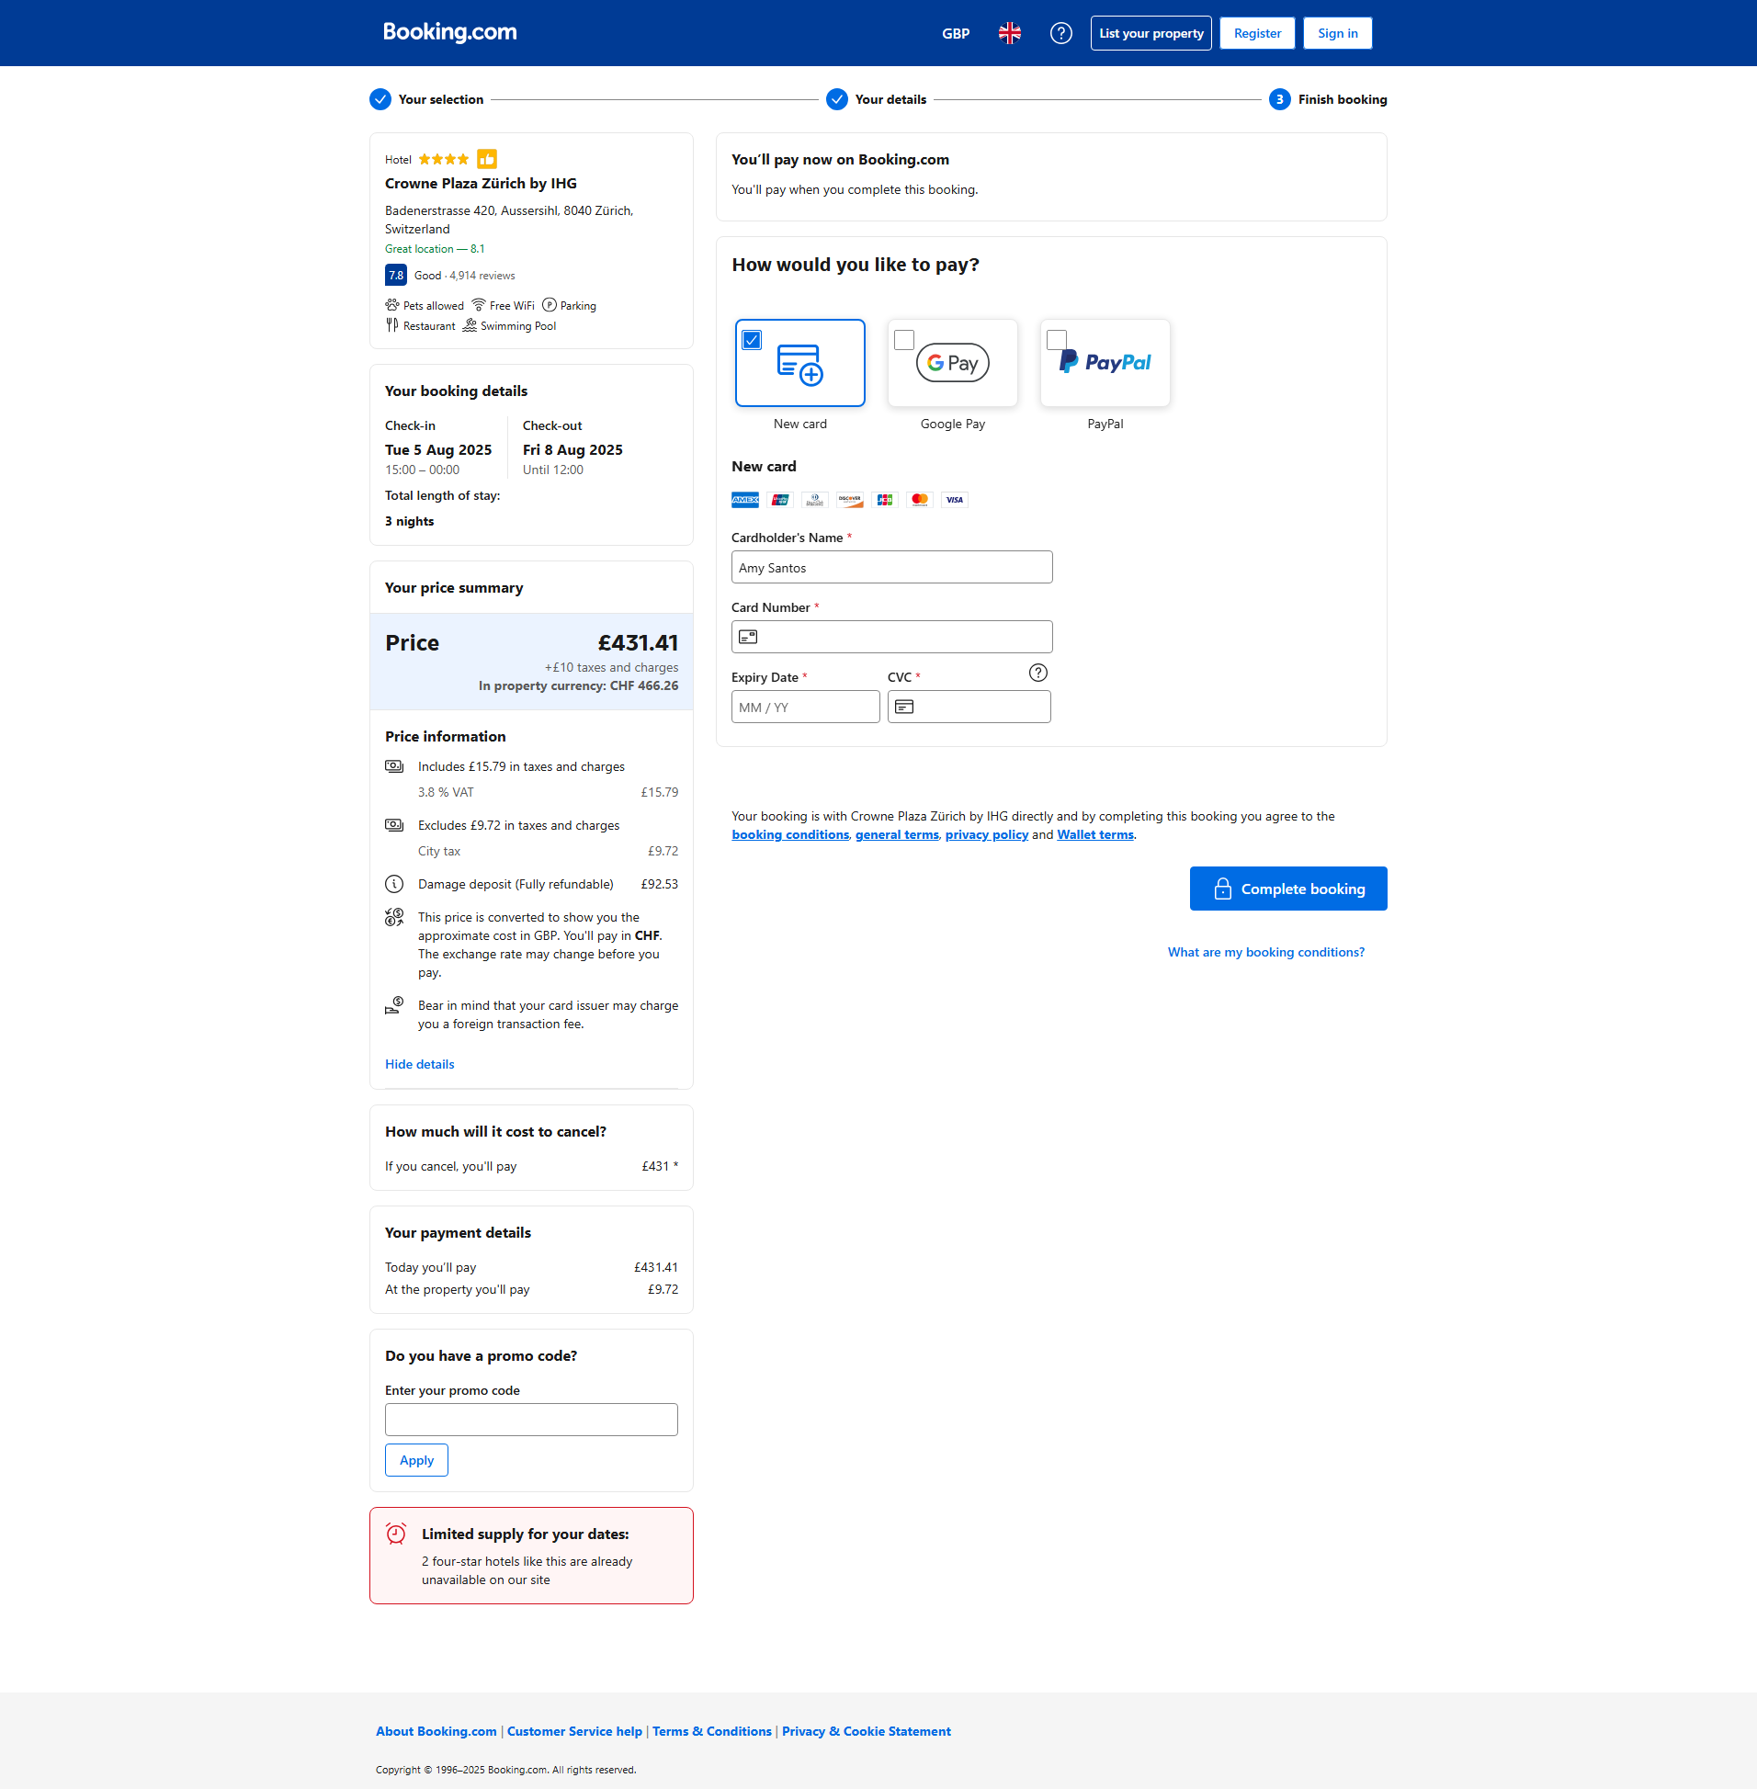Click the 7.8 review score badge
The image size is (1757, 1789).
click(x=396, y=275)
